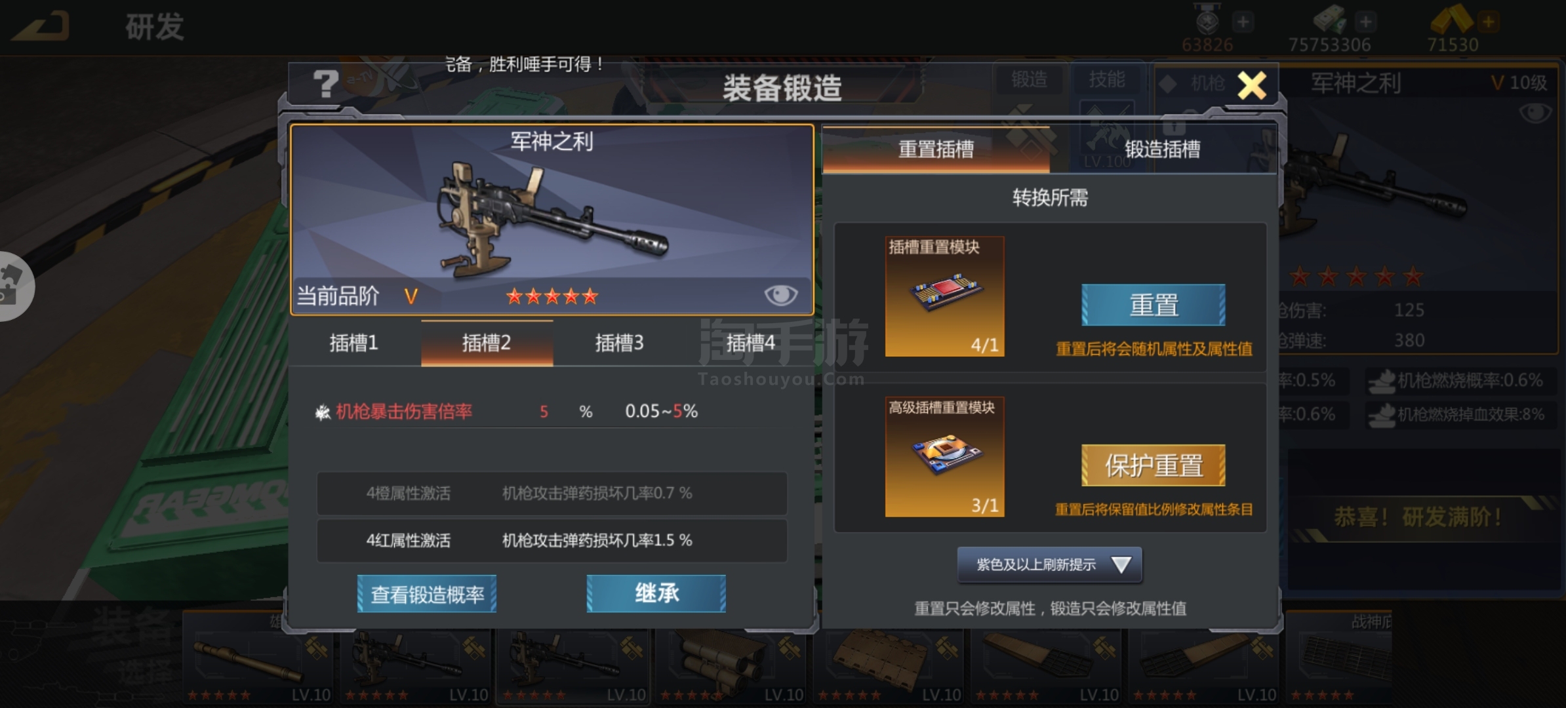Tap the gold bars plus icon

1489,22
